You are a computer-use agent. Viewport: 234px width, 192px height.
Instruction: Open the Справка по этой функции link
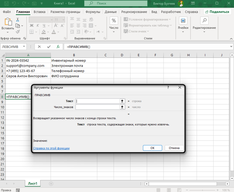click(x=51, y=148)
